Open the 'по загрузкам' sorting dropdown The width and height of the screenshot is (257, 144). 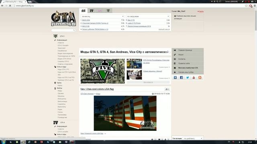(x=148, y=16)
